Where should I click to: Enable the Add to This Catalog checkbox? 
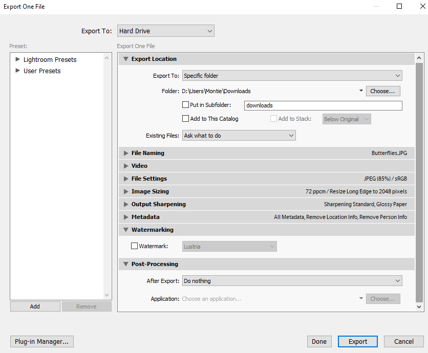186,119
